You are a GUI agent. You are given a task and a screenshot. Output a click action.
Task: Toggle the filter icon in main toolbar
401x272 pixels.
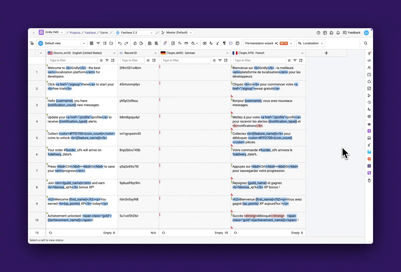click(98, 43)
